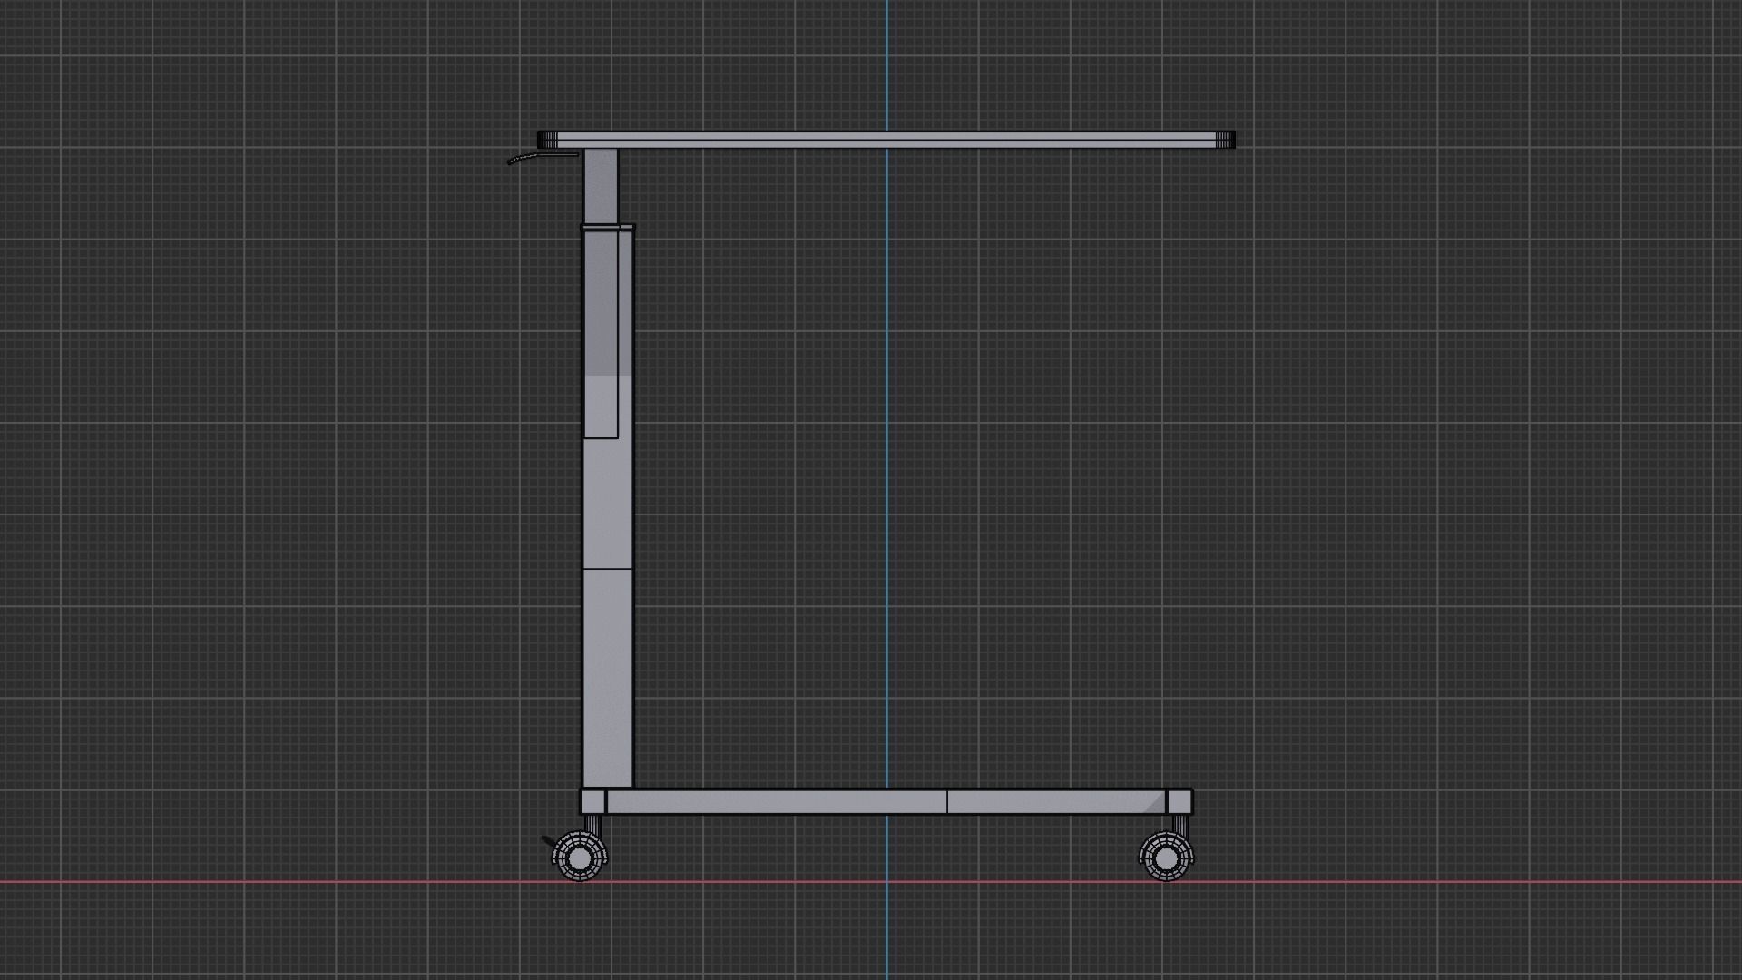Select the stem above the left caster wheel
1742x980 pixels.
[592, 824]
